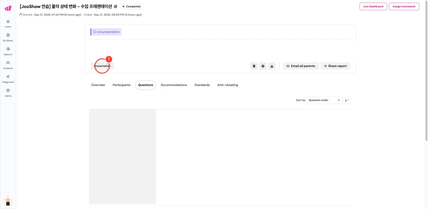Click Share report button
This screenshot has height=209, width=428.
coord(335,66)
